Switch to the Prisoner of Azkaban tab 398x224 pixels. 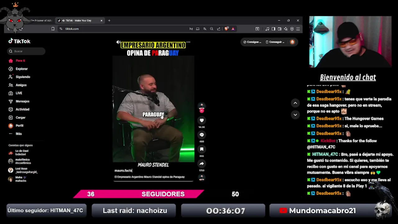point(41,21)
